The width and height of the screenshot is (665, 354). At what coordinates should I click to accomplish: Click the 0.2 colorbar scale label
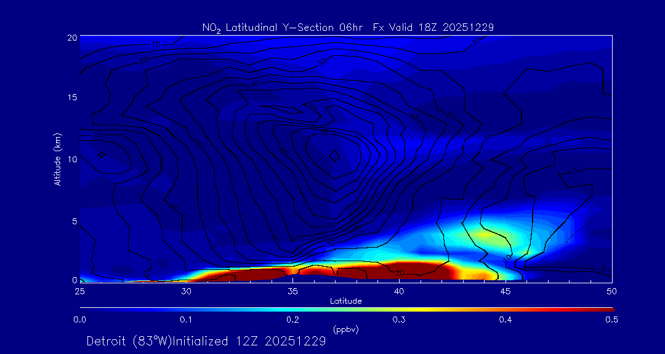(292, 320)
